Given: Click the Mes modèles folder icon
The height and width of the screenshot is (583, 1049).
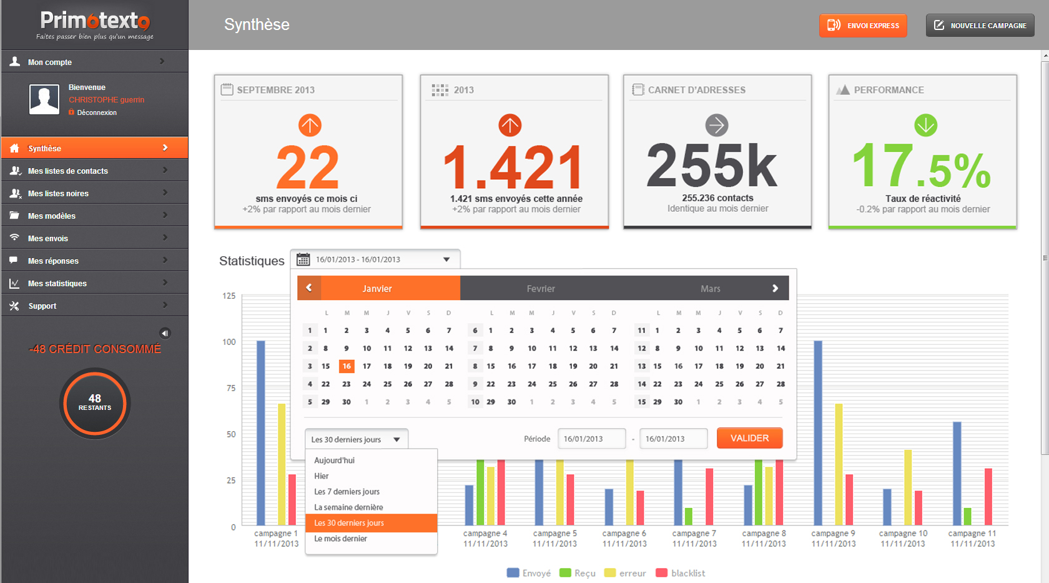Looking at the screenshot, I should coord(14,216).
